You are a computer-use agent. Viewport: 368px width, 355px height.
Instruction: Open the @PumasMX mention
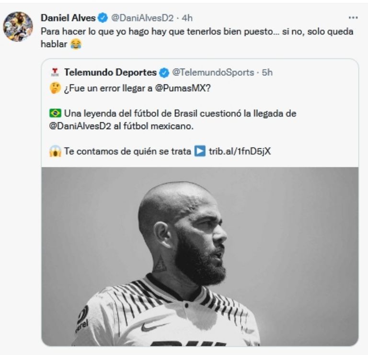tap(179, 89)
